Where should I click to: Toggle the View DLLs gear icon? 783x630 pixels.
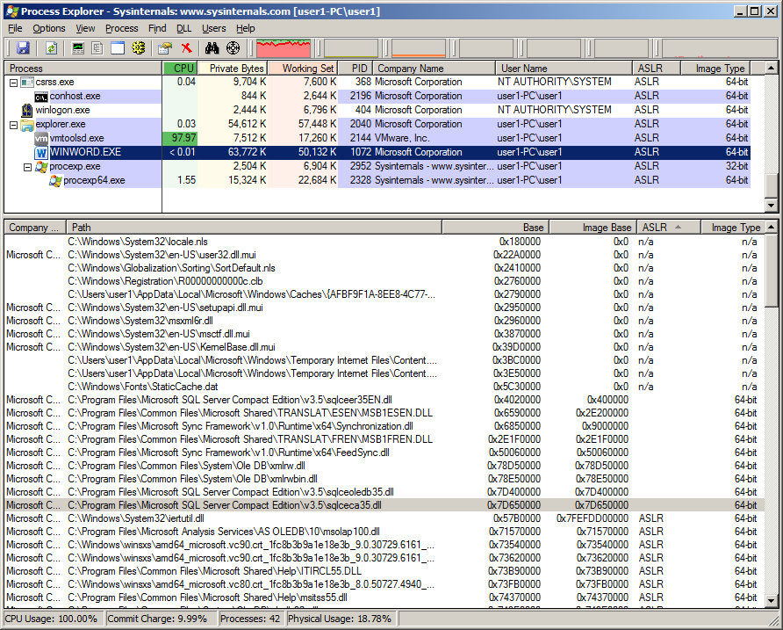pyautogui.click(x=138, y=48)
